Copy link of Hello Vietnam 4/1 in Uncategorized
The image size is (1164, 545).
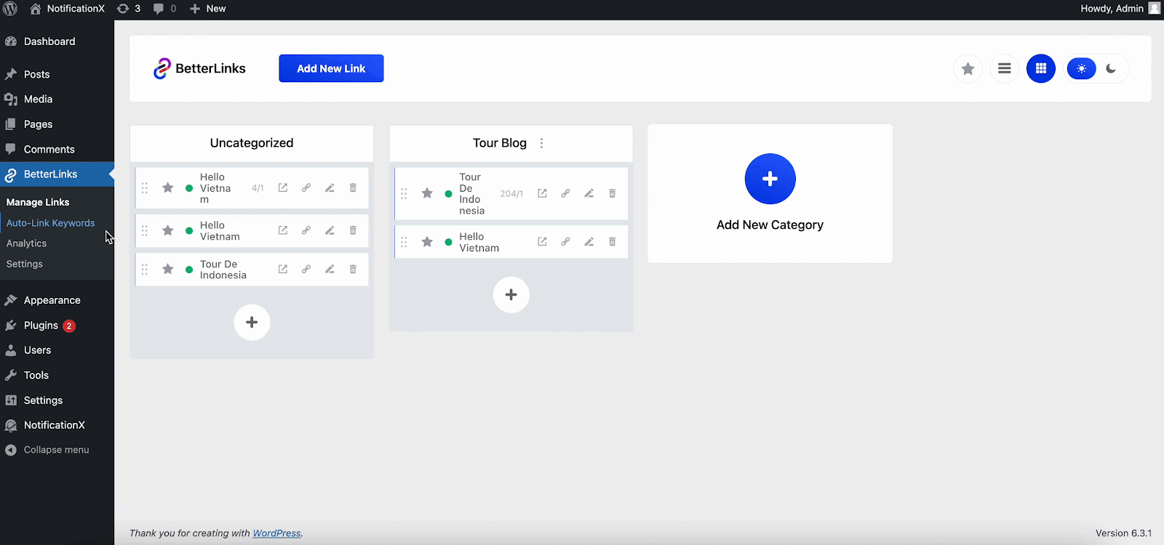point(306,187)
